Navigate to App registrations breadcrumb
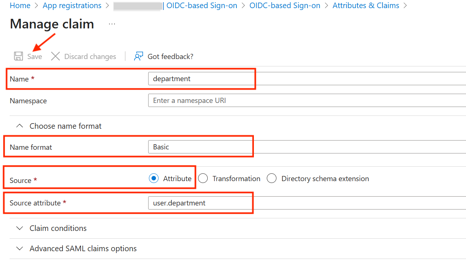Image resolution: width=466 pixels, height=263 pixels. tap(72, 6)
